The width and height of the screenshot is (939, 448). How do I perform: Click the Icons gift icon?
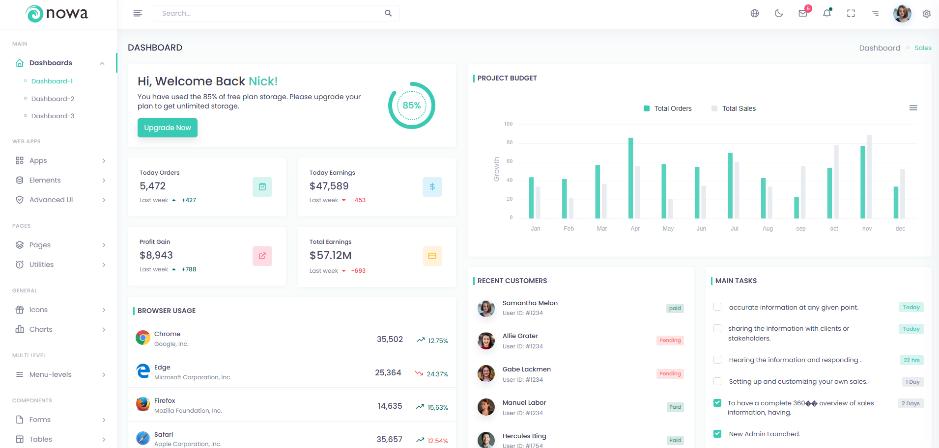click(x=20, y=310)
